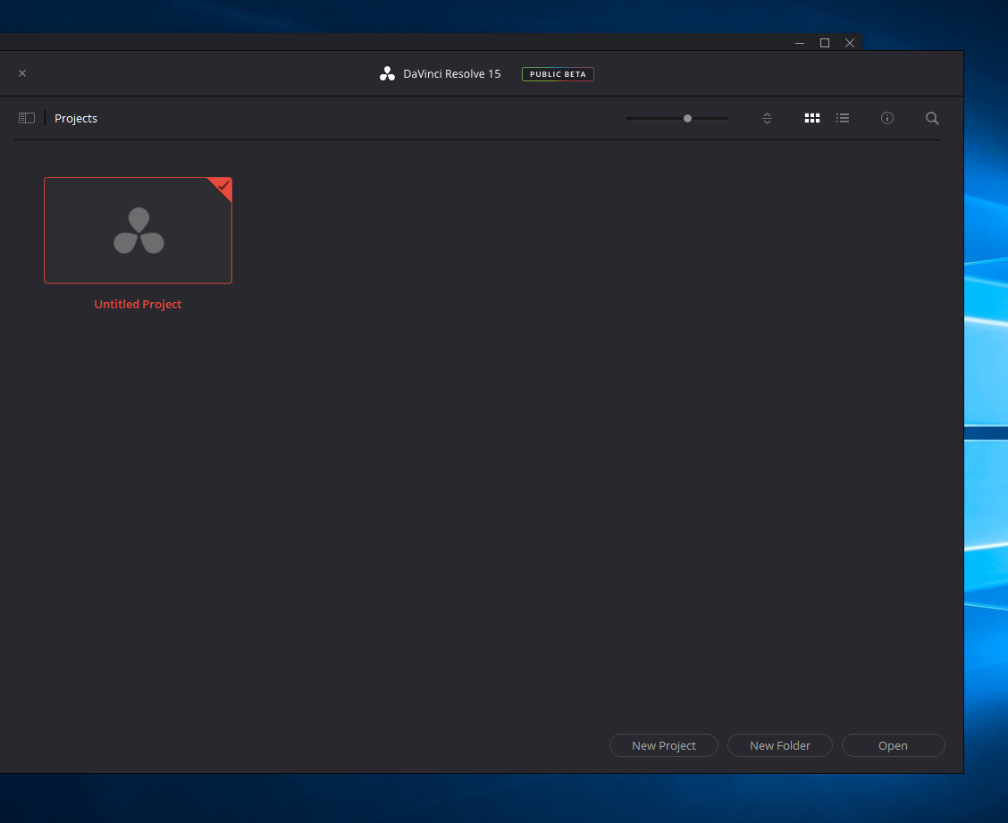1008x823 pixels.
Task: Open the selected project
Action: tap(893, 745)
